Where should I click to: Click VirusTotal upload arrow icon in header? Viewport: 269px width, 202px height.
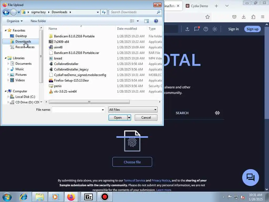187,29
